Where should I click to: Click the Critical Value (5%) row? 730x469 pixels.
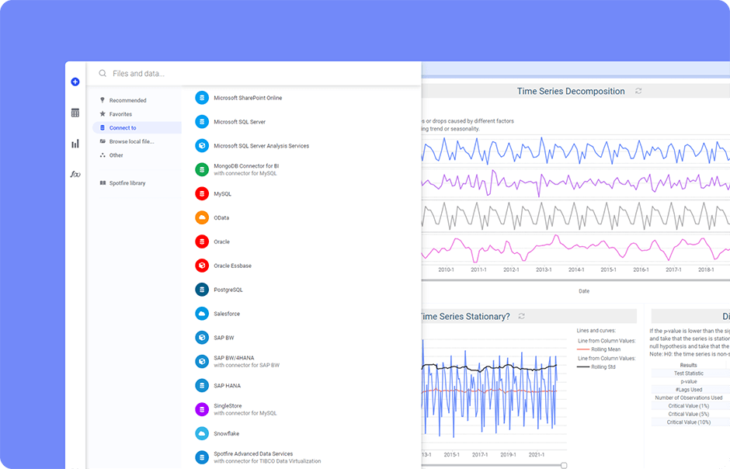(x=689, y=414)
